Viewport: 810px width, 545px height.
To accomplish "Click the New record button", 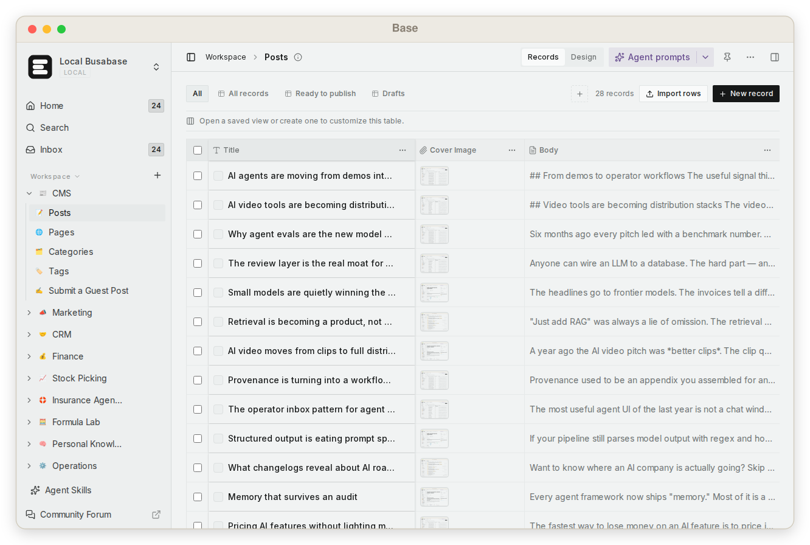I will [x=746, y=94].
